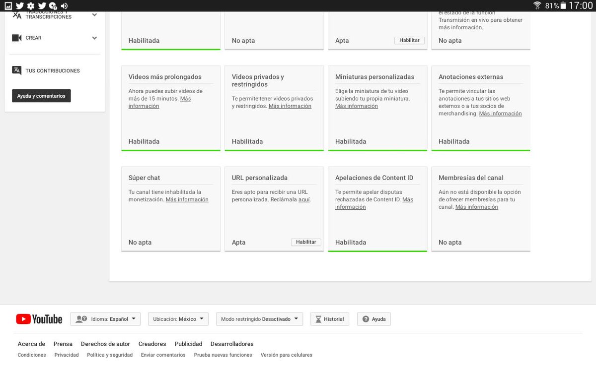This screenshot has width=596, height=372.
Task: Tap the disc alert notification icon
Action: [x=53, y=5]
